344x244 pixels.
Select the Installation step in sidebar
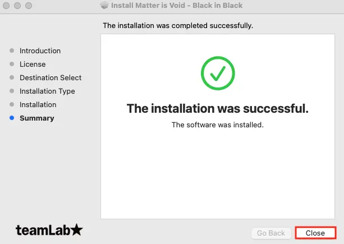pos(38,104)
